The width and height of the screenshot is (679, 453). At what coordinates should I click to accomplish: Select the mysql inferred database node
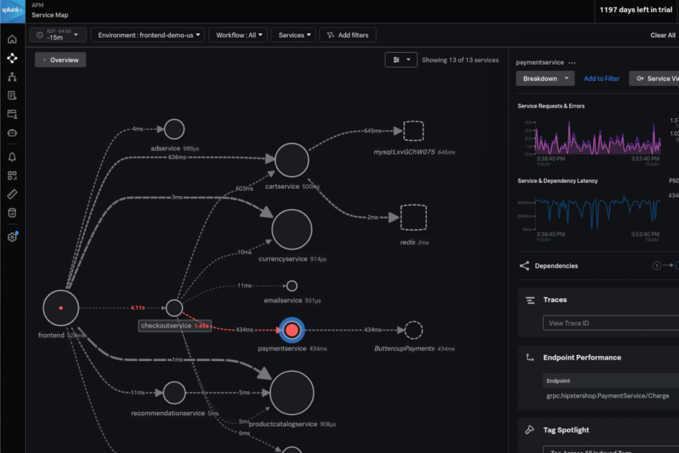click(x=414, y=130)
